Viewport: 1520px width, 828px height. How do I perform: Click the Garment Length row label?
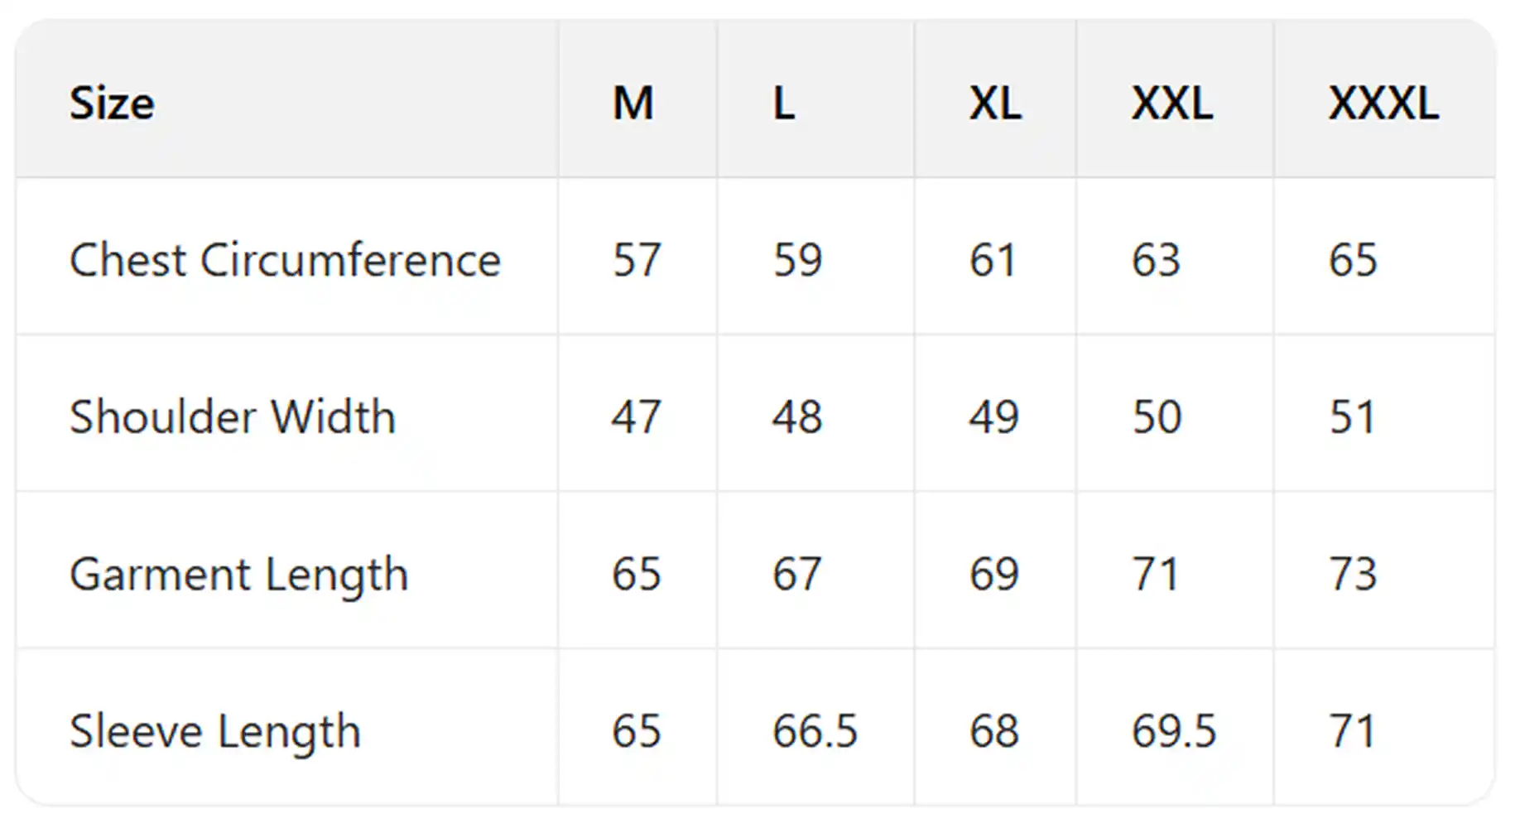[x=239, y=574]
